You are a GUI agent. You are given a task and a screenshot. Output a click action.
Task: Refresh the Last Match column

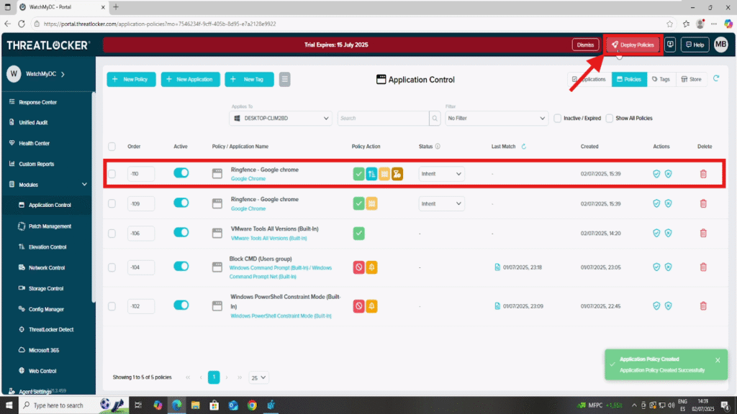pos(524,147)
